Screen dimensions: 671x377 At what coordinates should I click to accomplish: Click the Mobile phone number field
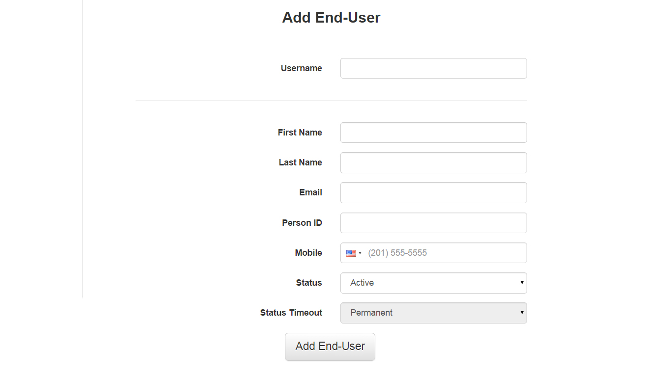click(x=433, y=253)
